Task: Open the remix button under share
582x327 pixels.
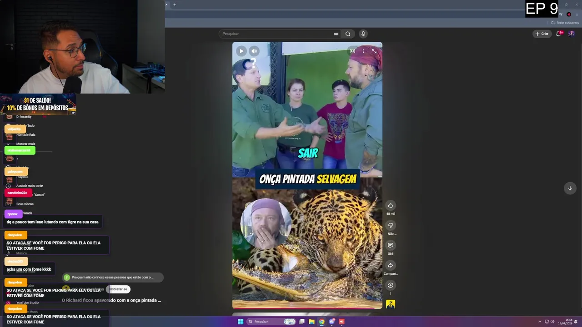Action: click(x=390, y=285)
